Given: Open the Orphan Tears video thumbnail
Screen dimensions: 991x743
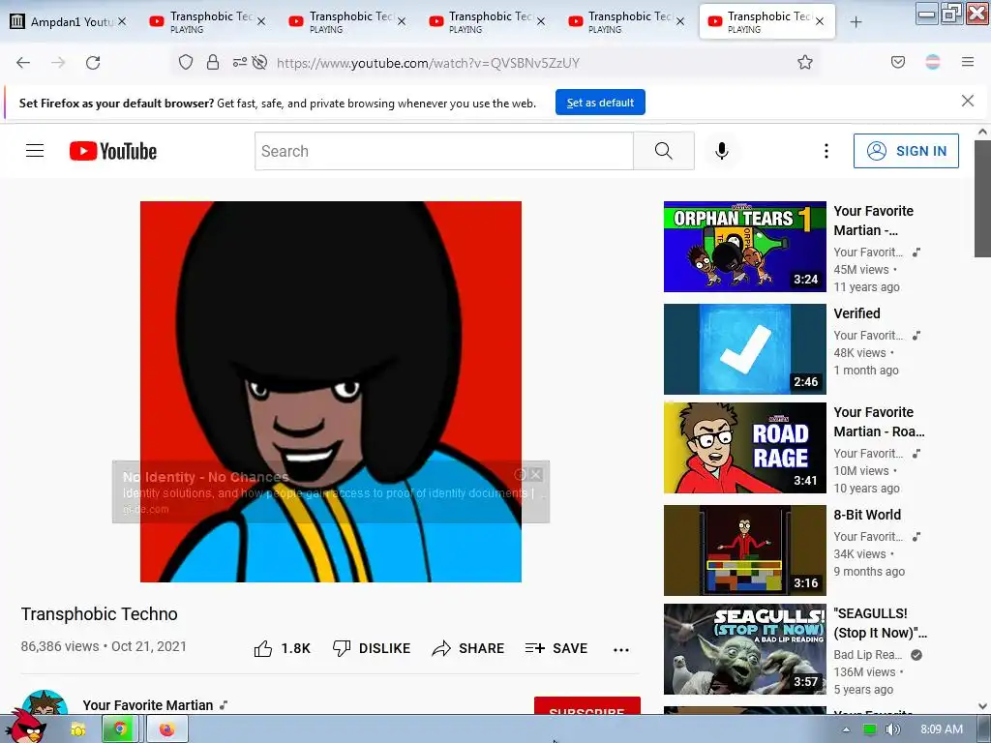Looking at the screenshot, I should point(744,247).
